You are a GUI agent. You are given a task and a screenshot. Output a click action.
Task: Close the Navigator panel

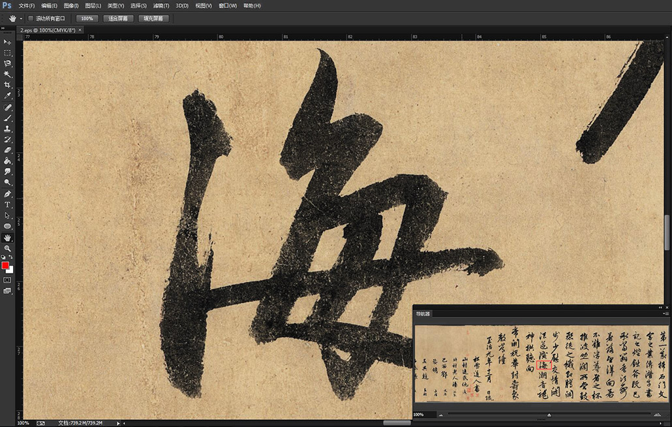(x=667, y=308)
